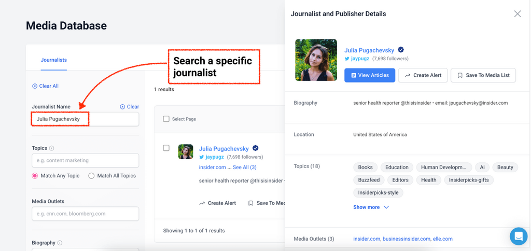Image resolution: width=531 pixels, height=251 pixels.
Task: Click Clear All filters
Action: tap(45, 86)
